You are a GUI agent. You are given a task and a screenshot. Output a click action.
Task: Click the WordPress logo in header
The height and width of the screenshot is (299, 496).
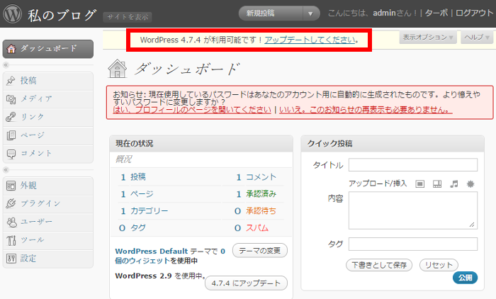pos(12,13)
